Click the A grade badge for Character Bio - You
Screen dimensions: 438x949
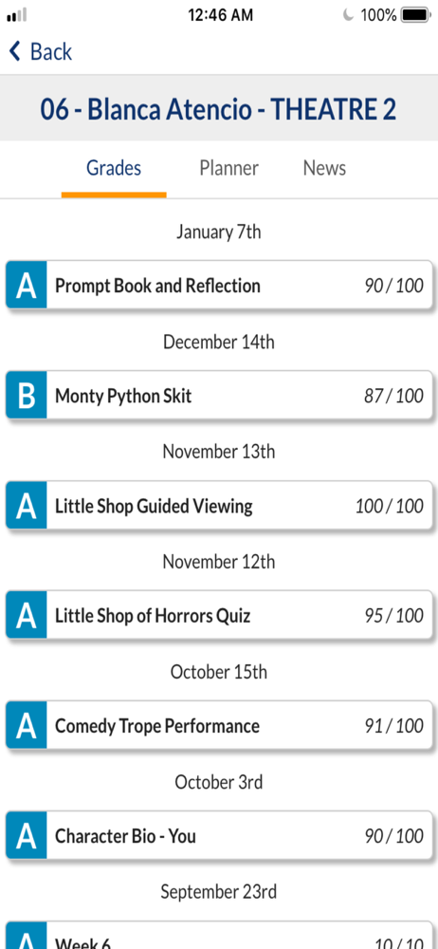pos(26,836)
